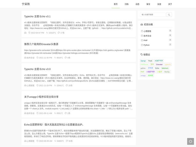This screenshot has height=147, width=196.
Task: Open the 留言 navigation tab
Action: click(148, 4)
